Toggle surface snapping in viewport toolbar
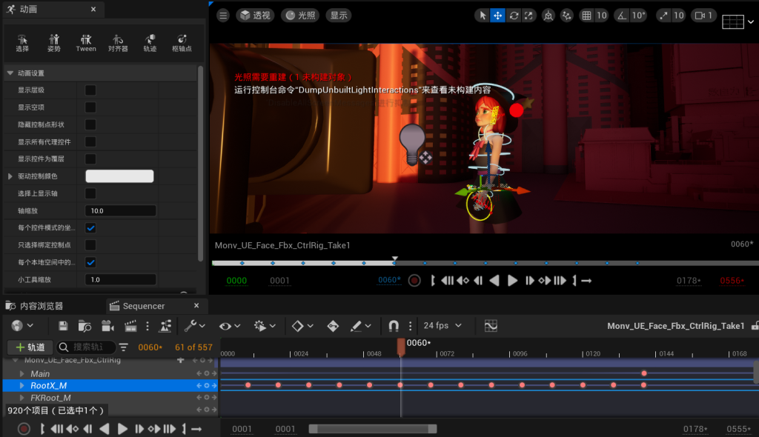 [x=566, y=16]
